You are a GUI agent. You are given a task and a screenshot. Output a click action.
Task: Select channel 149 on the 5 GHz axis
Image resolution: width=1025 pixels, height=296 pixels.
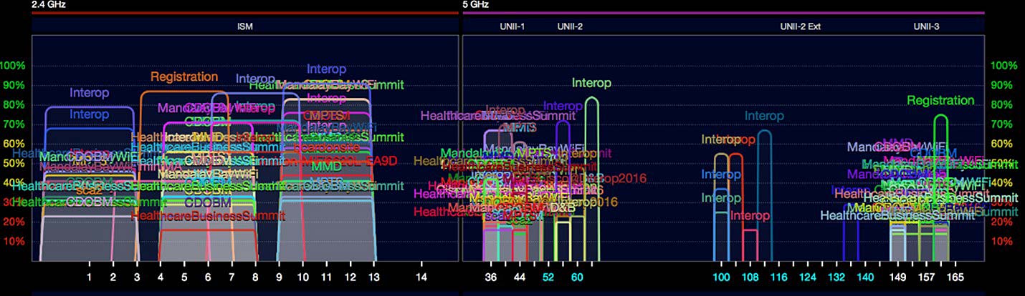pyautogui.click(x=897, y=276)
